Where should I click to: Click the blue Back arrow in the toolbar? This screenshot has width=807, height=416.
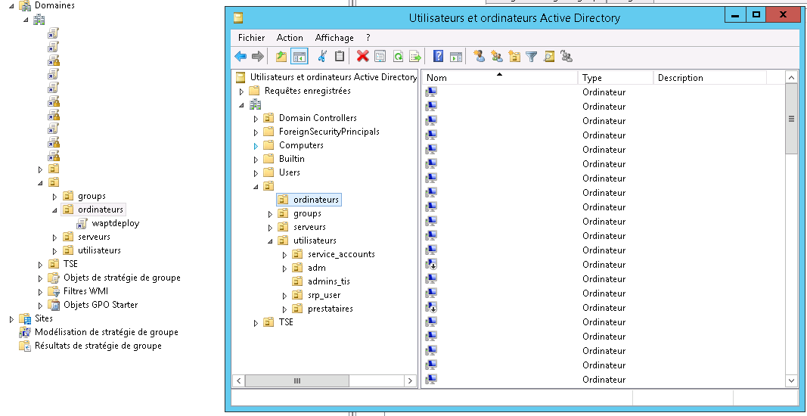[241, 56]
